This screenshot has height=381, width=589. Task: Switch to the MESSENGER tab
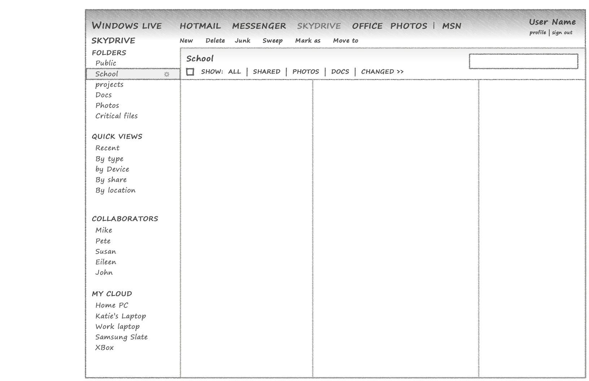pos(259,26)
